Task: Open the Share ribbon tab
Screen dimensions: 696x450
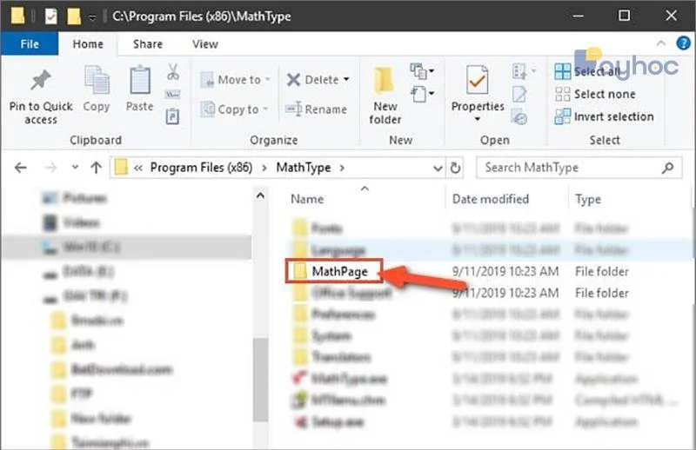Action: point(148,44)
